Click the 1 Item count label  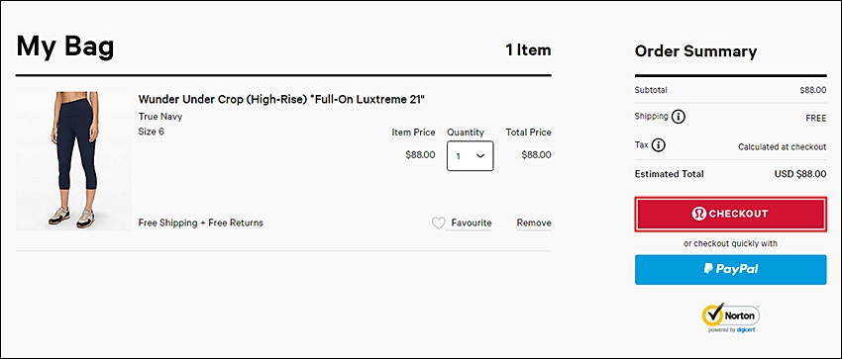(x=528, y=50)
